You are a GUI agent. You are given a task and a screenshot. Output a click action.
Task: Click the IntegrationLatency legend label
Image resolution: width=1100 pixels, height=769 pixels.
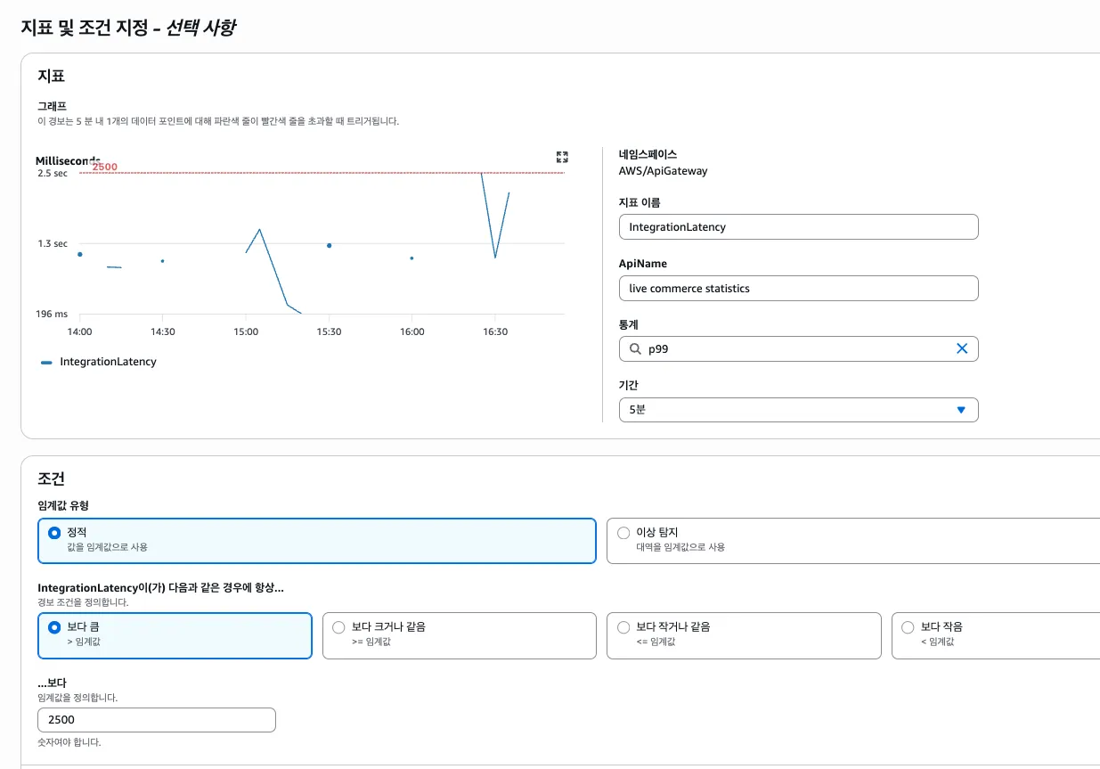point(108,362)
